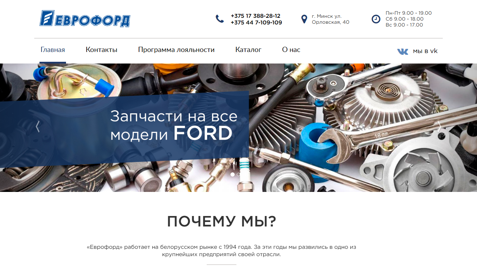Open the Главная menu item
477x268 pixels.
(x=53, y=50)
